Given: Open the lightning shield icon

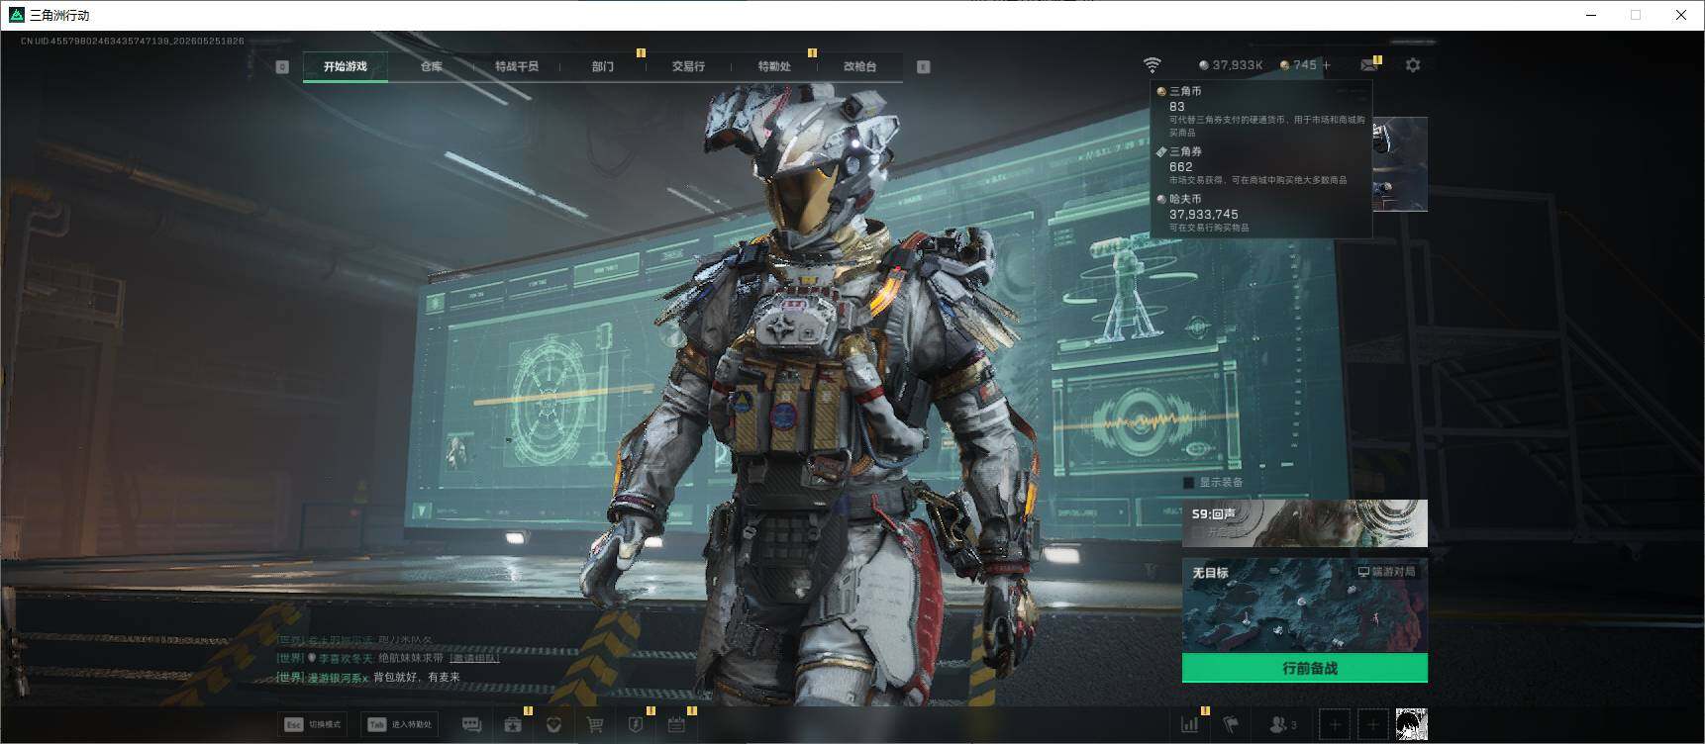Looking at the screenshot, I should point(636,725).
